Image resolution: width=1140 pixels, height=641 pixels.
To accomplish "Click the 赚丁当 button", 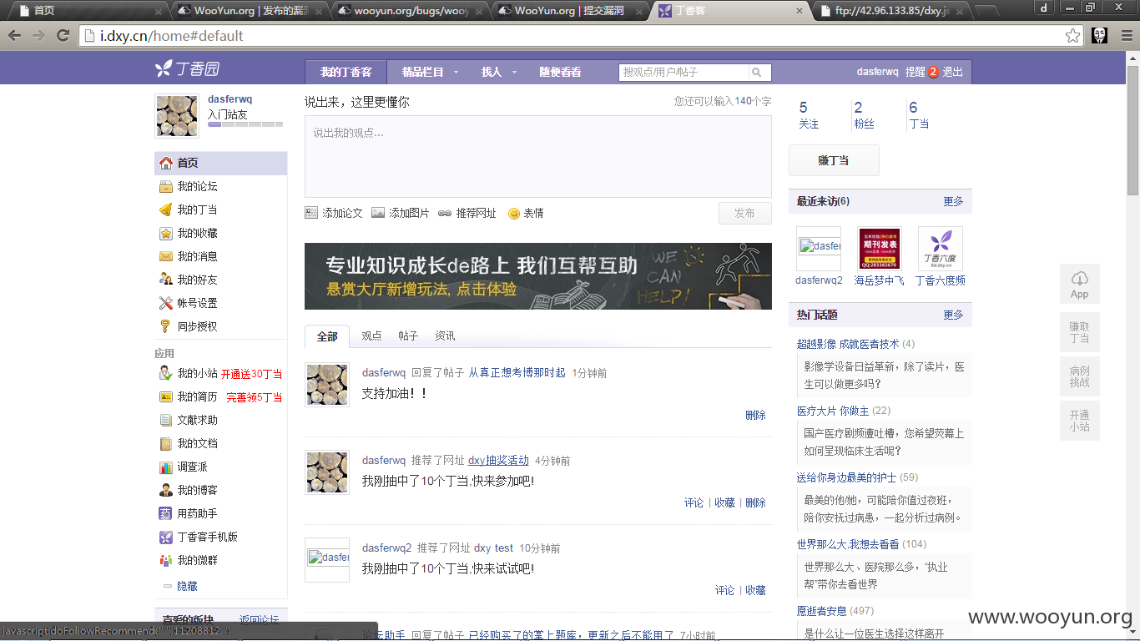I will 834,160.
